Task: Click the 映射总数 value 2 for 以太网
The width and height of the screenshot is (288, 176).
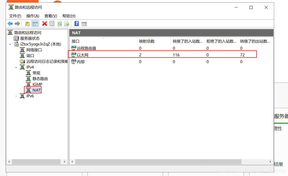Action: pos(140,55)
